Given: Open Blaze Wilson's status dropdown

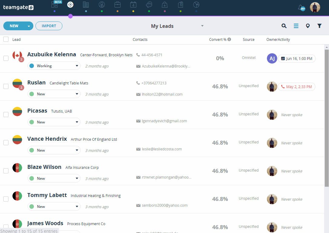Looking at the screenshot, I should 54,178.
